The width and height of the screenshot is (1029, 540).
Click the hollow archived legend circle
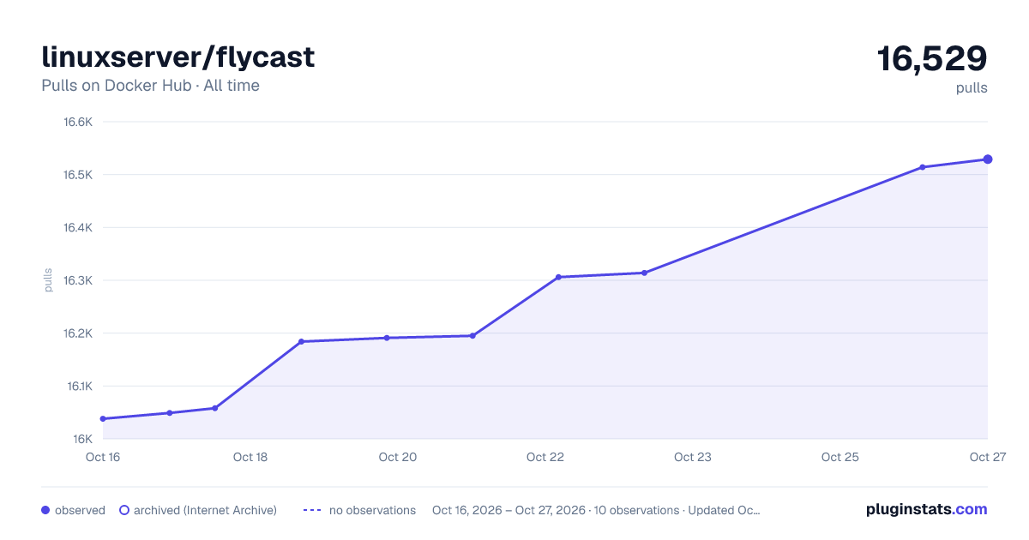[124, 510]
